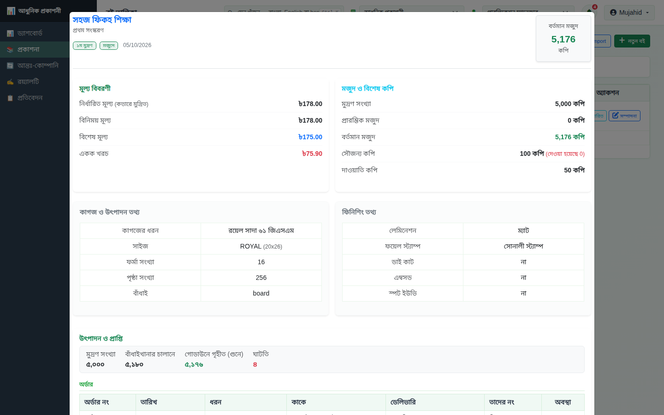The width and height of the screenshot is (664, 415).
Task: Click the date 05/10/2026
Action: 137,45
